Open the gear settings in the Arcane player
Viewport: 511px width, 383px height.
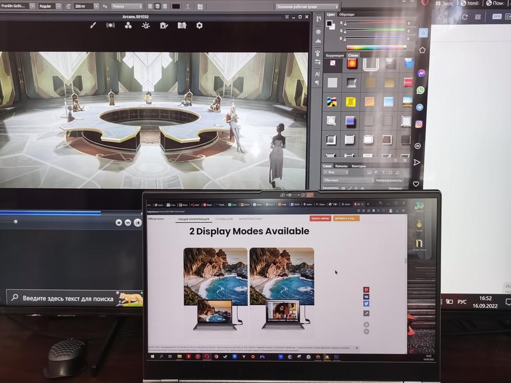[199, 26]
